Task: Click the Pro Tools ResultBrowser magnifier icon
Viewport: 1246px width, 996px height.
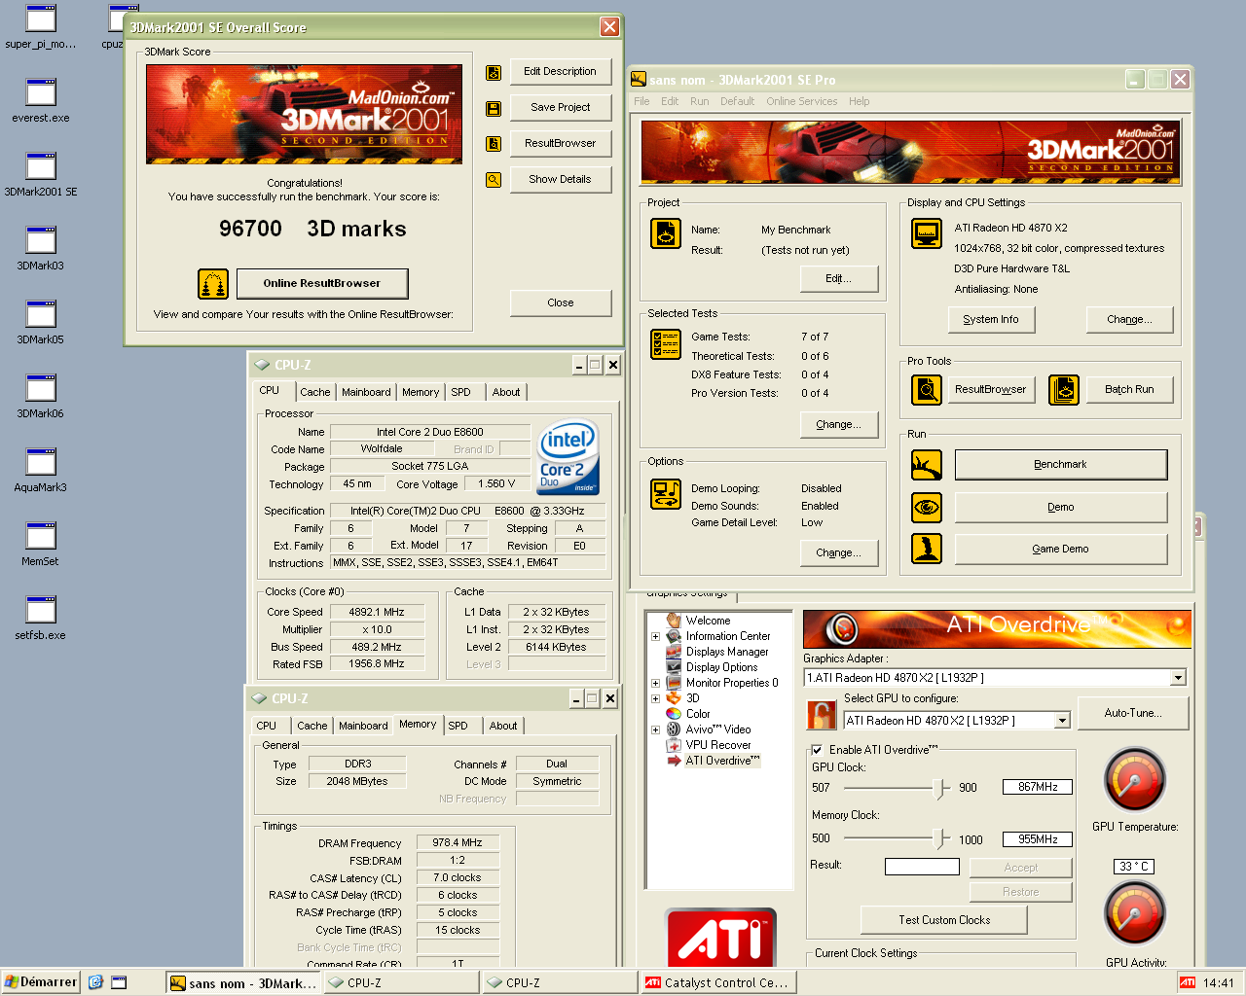Action: point(927,390)
